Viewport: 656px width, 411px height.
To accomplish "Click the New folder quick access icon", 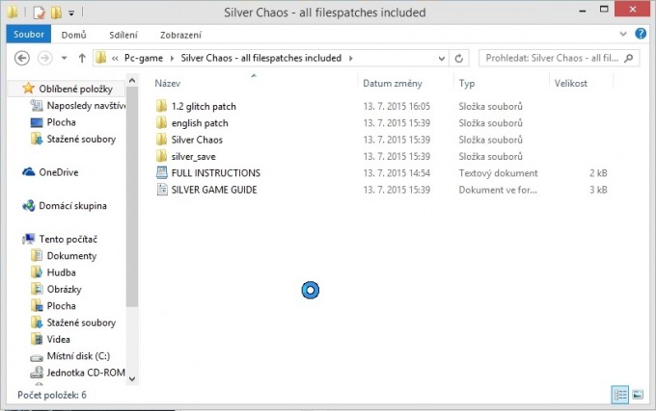I will point(56,13).
